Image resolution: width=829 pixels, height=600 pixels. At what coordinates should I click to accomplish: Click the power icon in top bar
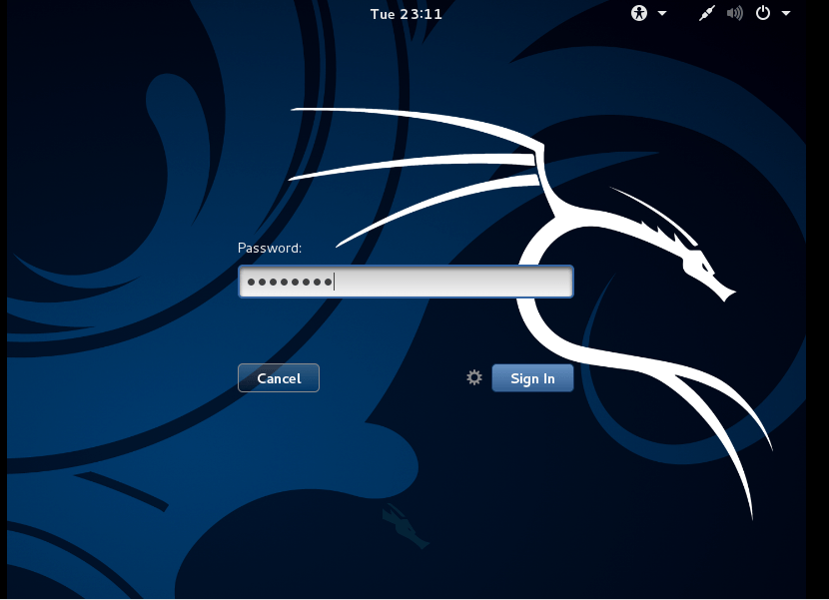click(763, 13)
